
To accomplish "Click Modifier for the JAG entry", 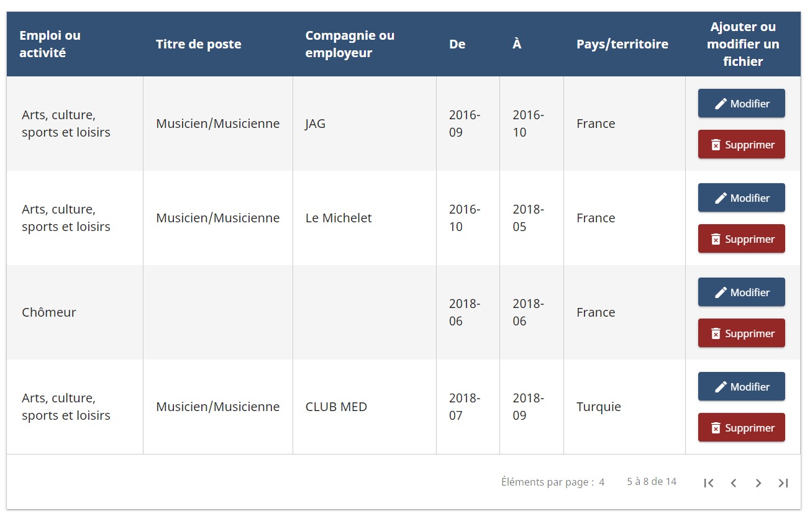I will pos(742,103).
